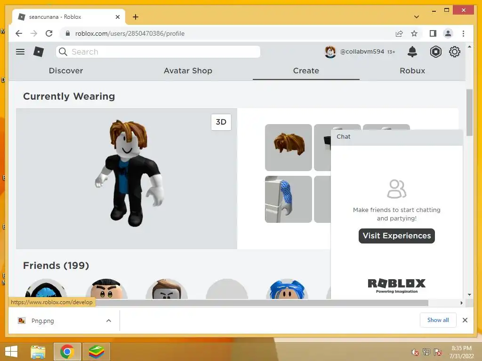Screen dimensions: 482x361
Task: Open the Robux hexagon icon
Action: (435, 52)
